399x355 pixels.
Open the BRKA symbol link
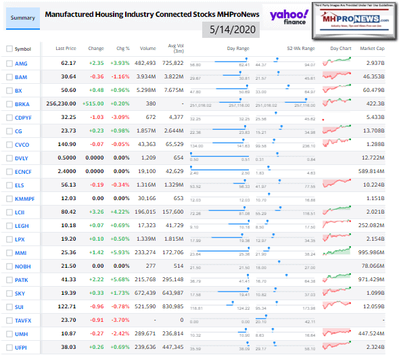(x=22, y=104)
